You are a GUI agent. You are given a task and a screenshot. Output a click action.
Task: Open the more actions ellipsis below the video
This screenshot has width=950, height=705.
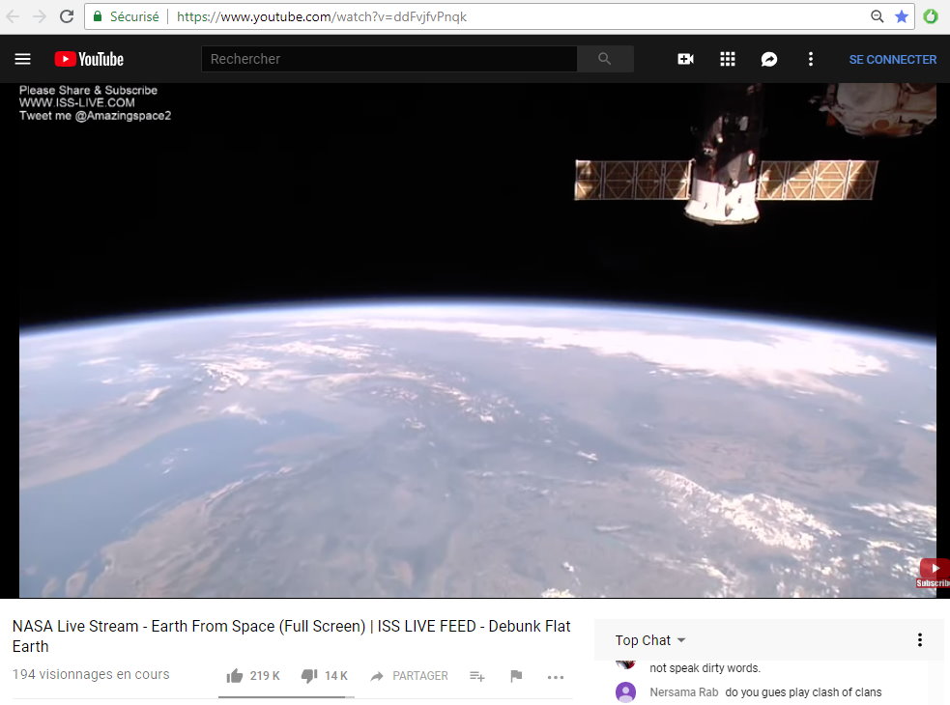[x=556, y=677]
